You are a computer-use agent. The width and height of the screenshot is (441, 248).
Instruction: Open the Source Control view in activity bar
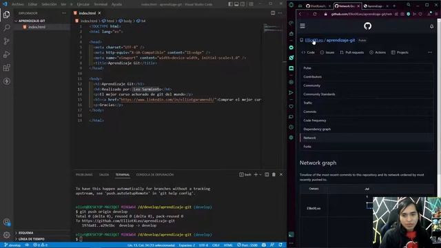click(6, 41)
